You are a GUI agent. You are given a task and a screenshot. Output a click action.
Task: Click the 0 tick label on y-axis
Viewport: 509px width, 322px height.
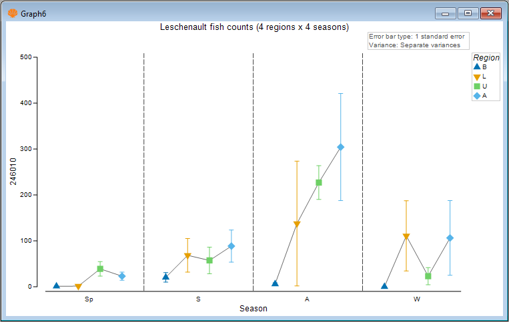point(30,286)
